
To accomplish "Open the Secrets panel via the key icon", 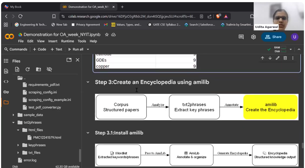I will click(x=6, y=92).
